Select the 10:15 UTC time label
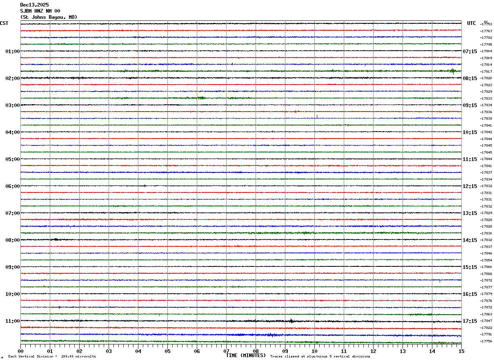Image resolution: width=494 pixels, height=362 pixels. click(470, 132)
